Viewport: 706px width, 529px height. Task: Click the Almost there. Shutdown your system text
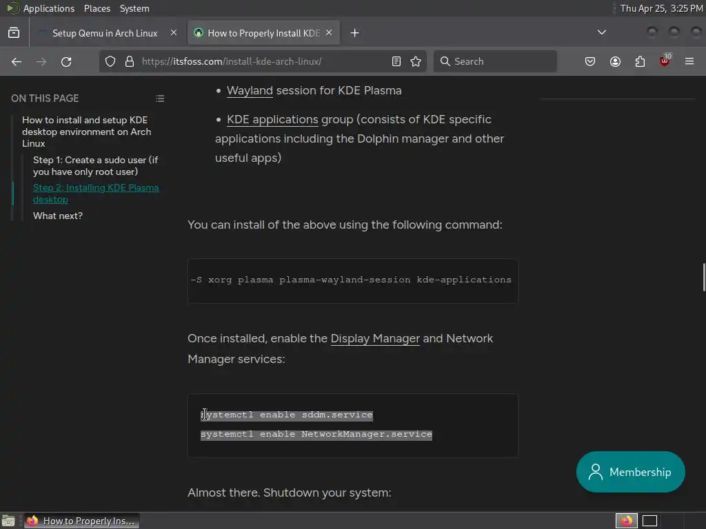coord(290,493)
